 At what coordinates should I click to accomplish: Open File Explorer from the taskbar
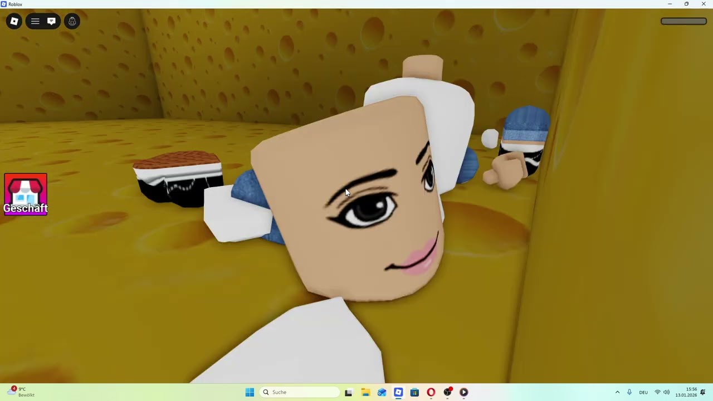(365, 392)
